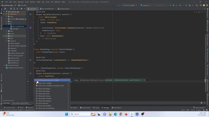Choose Wrap with StreamBuilder
Image resolution: width=209 pixels, height=117 pixels.
(52, 108)
